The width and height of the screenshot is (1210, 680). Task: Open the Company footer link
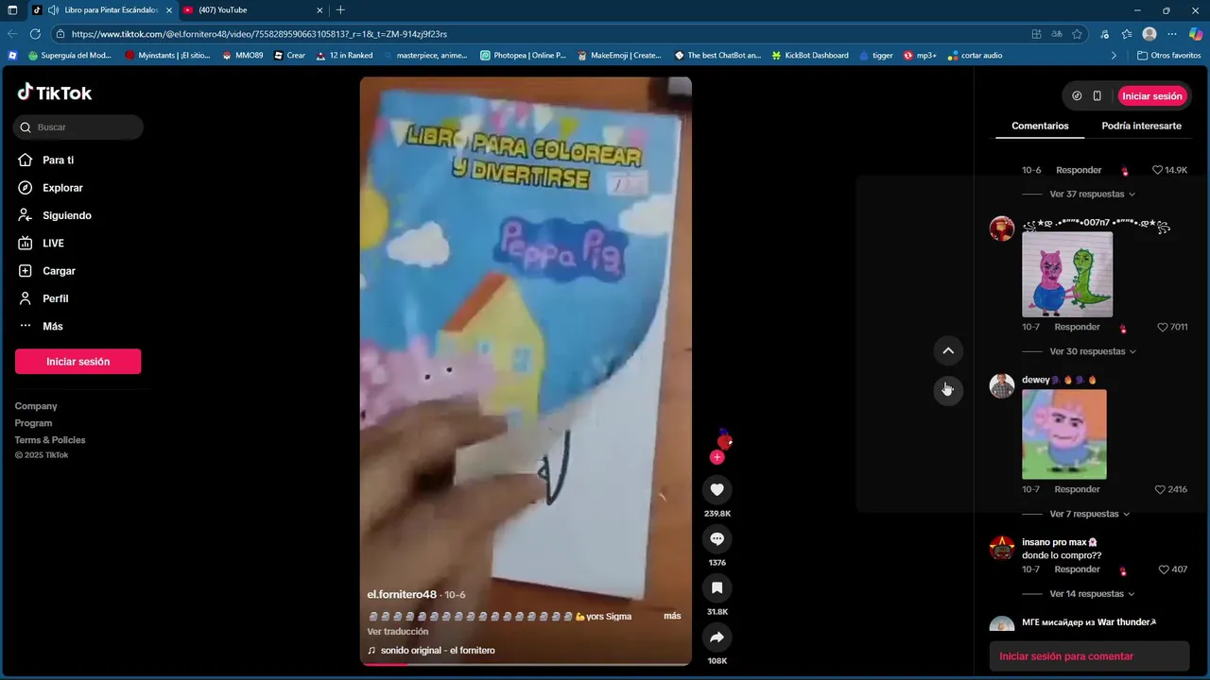(36, 406)
